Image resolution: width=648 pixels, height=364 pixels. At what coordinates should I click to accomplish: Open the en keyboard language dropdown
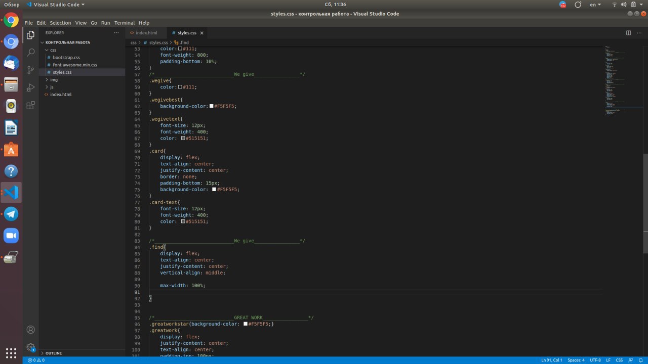595,5
